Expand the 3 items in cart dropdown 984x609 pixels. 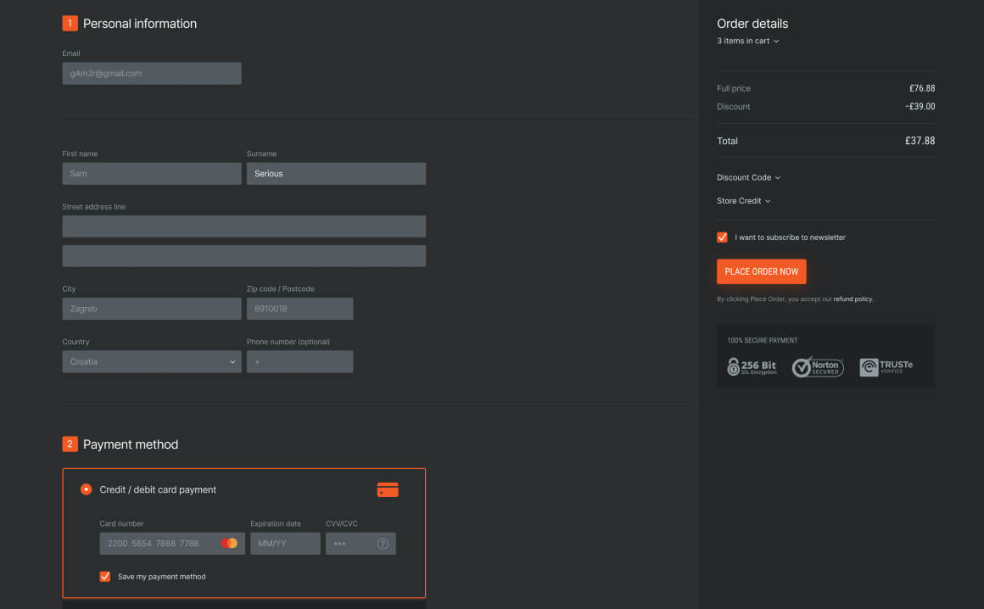747,41
